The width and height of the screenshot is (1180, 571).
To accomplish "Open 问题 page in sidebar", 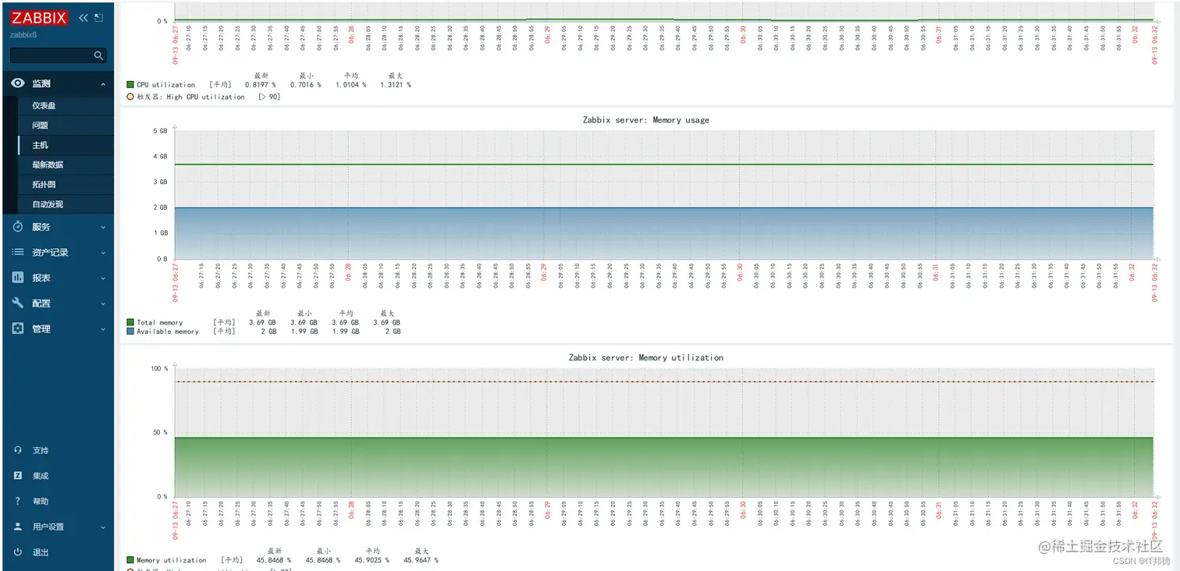I will click(40, 125).
